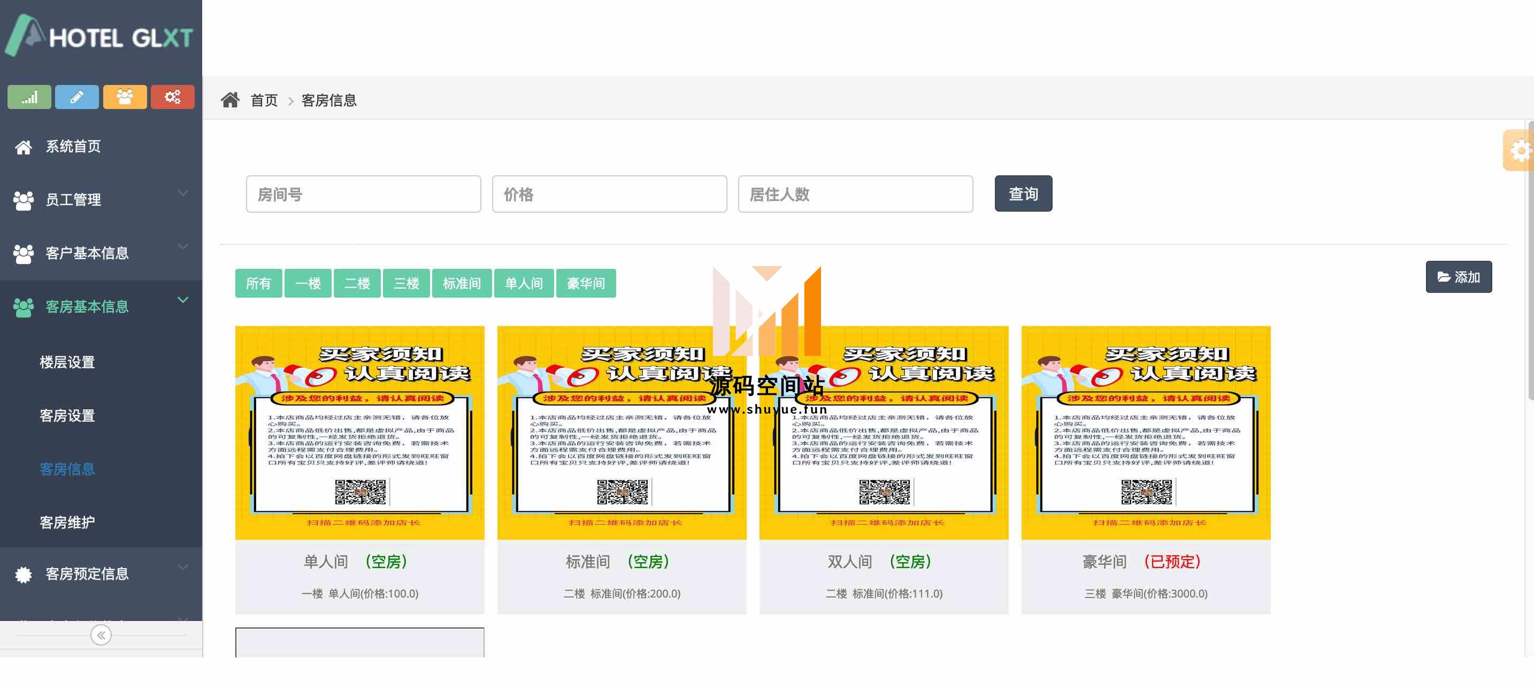Open 系统首页 in the sidebar
This screenshot has width=1534, height=683.
[101, 146]
